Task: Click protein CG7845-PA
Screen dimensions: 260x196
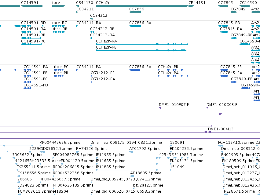Action: click(231, 73)
